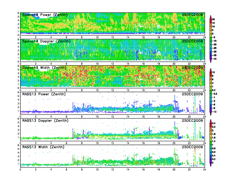
Task: Click the -40 label on the top color bar
Action: pos(214,59)
